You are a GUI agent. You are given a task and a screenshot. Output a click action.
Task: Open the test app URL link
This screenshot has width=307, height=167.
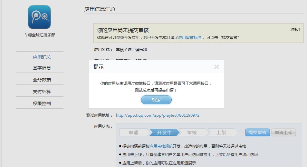pos(158,115)
